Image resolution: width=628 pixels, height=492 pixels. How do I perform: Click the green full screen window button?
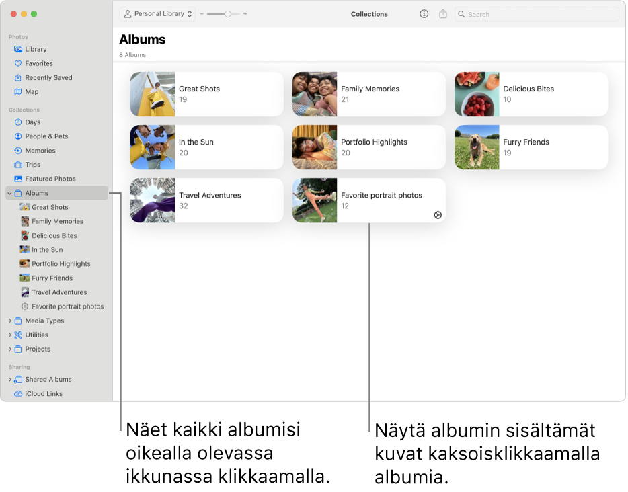pos(34,14)
